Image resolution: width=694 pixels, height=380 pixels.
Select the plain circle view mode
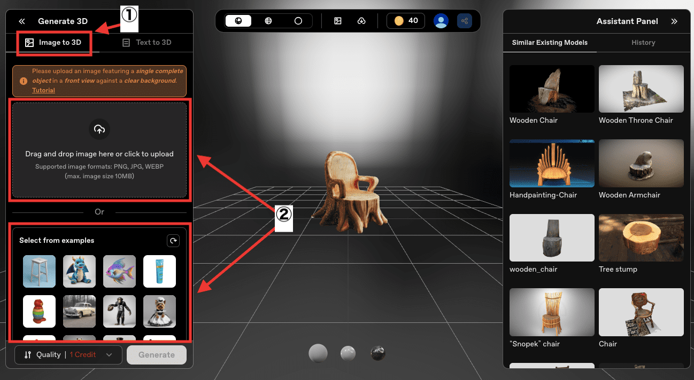point(298,21)
